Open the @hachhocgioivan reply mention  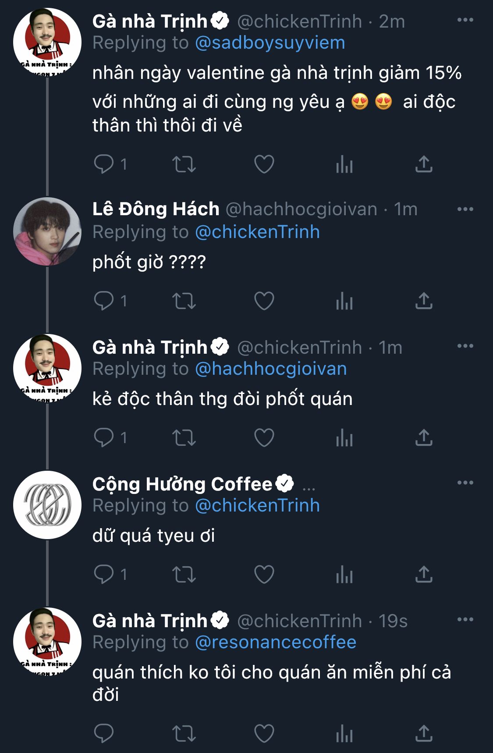(x=270, y=369)
